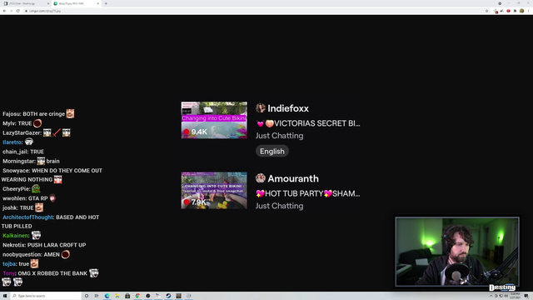
Task: Open the VICTORIAS SECRET stream title
Action: 308,123
